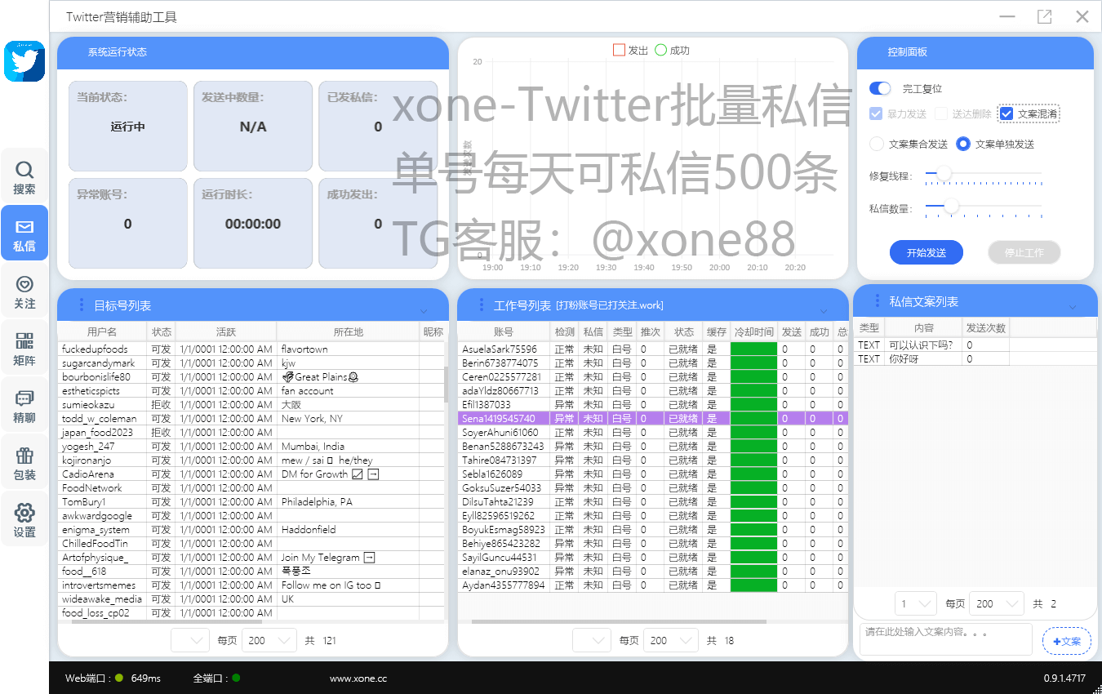This screenshot has height=694, width=1102.
Task: Open the 包裝 gift box icon
Action: pyautogui.click(x=24, y=462)
